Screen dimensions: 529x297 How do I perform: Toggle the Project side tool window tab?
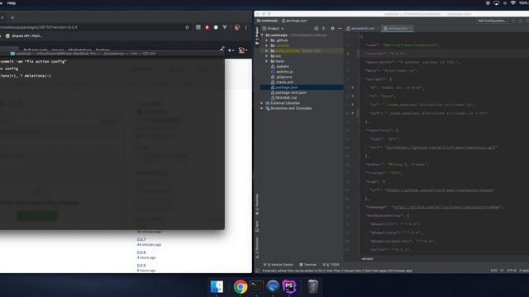coord(257,35)
